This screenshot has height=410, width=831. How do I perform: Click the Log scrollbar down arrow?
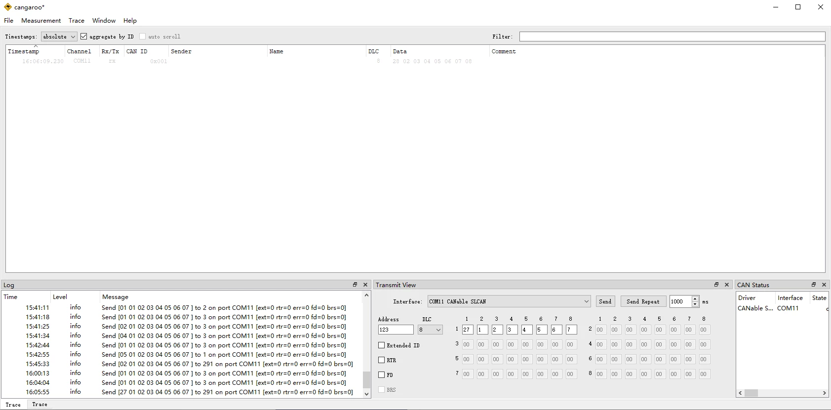(366, 394)
